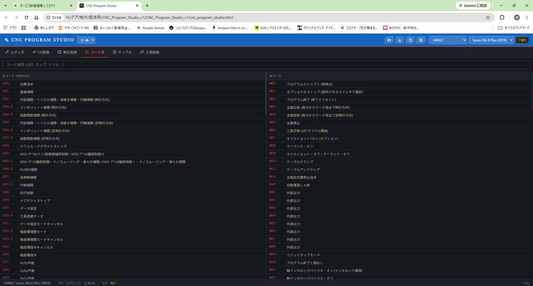Open the サンプル tab
The image size is (533, 286).
point(122,52)
